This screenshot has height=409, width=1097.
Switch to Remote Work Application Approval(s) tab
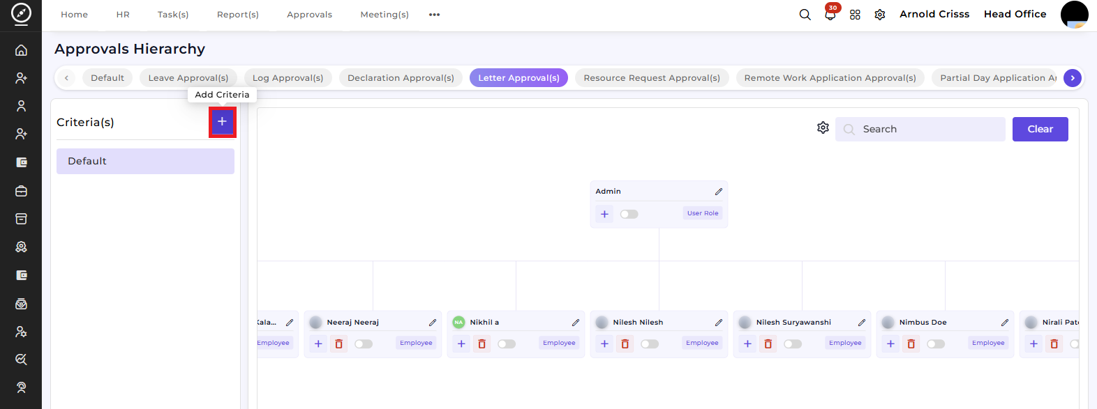(x=830, y=78)
